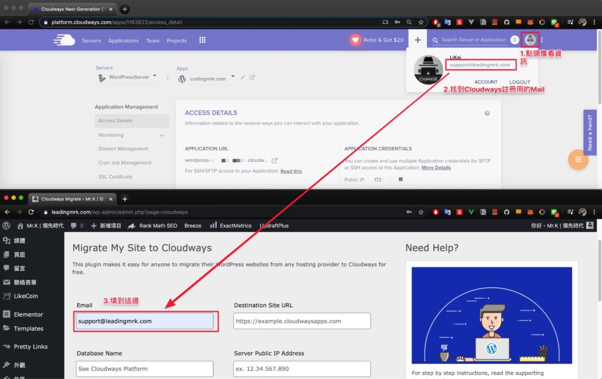Click the Destination Site URL field
The height and width of the screenshot is (379, 602).
(302, 321)
